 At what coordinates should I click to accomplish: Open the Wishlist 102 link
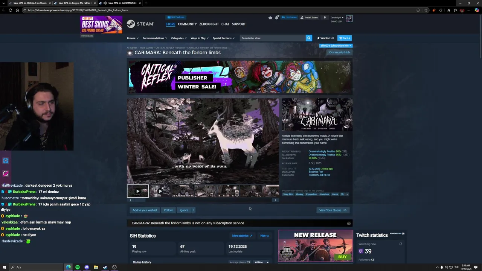point(325,38)
